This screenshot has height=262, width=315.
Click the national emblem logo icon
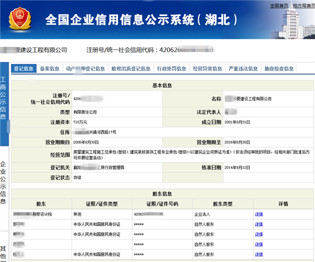click(x=20, y=18)
